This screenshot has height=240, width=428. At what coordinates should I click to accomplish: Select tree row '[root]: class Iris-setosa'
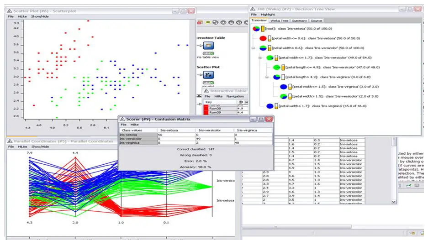298,28
